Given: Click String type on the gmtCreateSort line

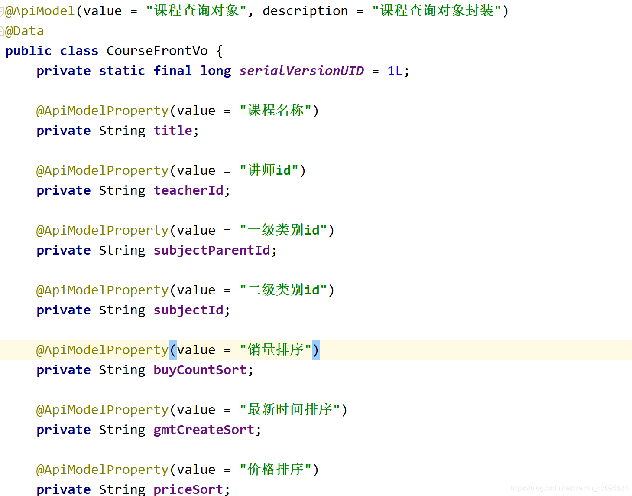Looking at the screenshot, I should (122, 430).
